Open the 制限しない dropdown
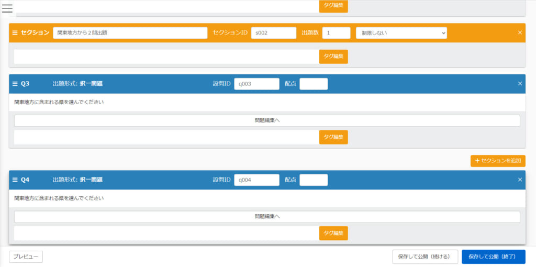This screenshot has height=267, width=536. (x=401, y=33)
